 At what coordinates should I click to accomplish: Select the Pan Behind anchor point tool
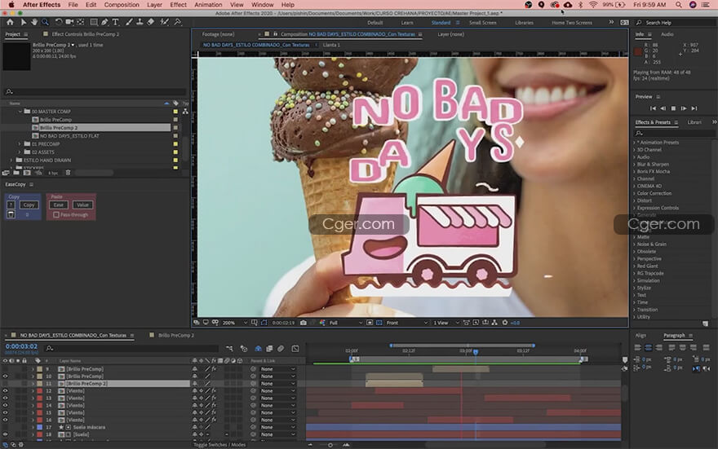click(81, 22)
